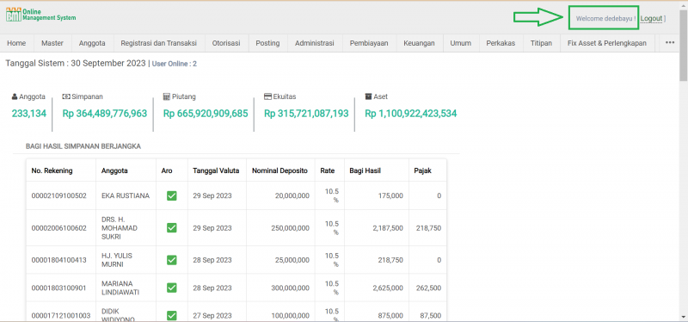
Task: Open the Posting menu
Action: click(267, 43)
